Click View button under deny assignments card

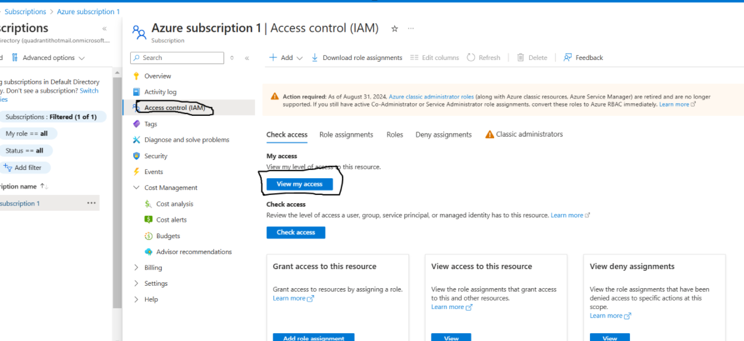tap(610, 337)
